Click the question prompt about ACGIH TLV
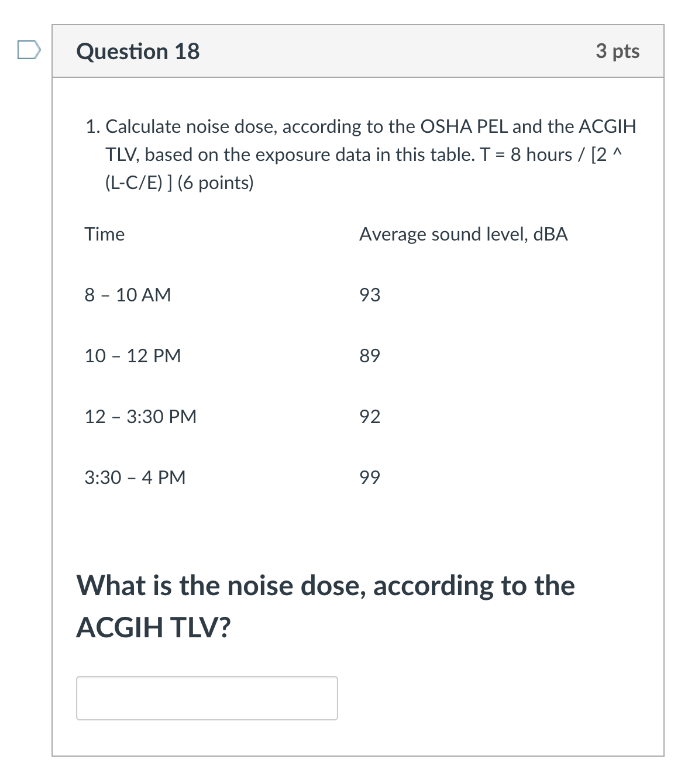This screenshot has width=688, height=776. click(326, 606)
